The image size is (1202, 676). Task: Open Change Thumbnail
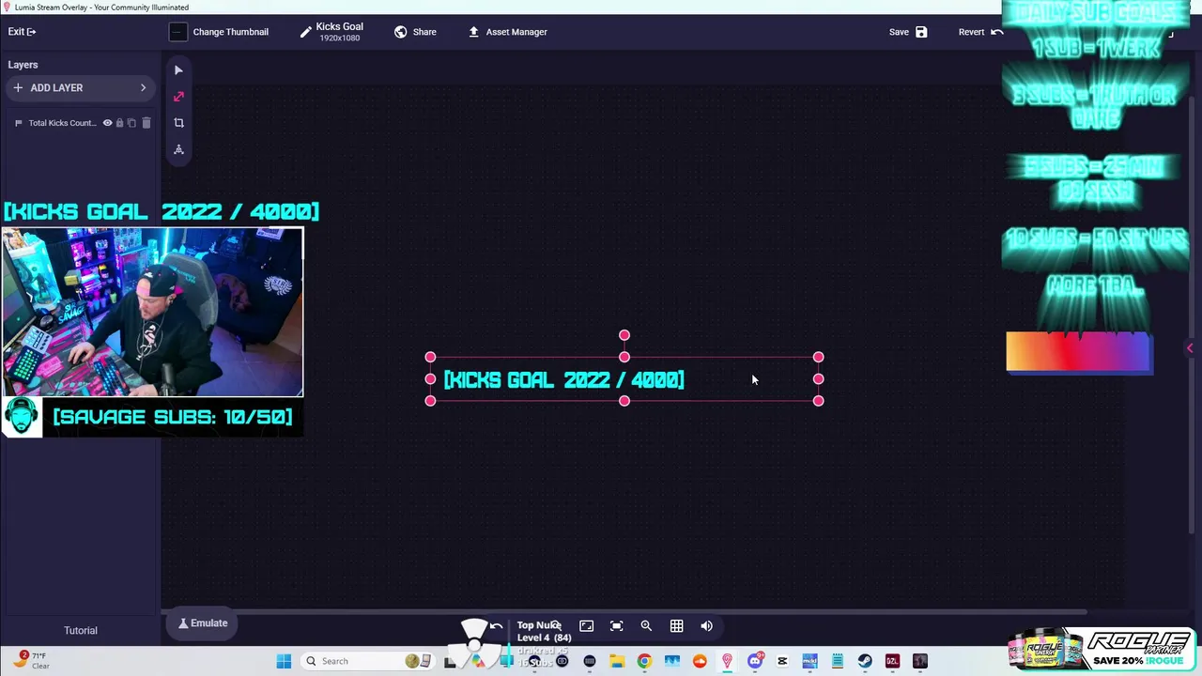(230, 32)
